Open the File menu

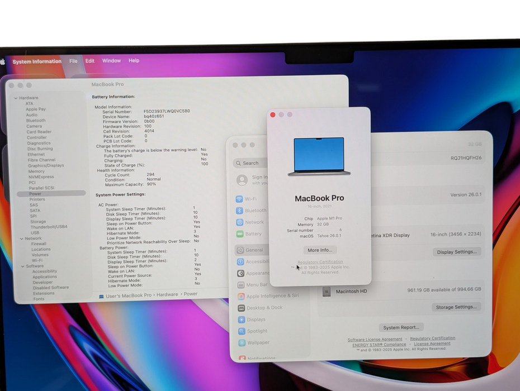pos(73,61)
